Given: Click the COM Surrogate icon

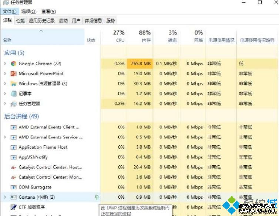Looking at the screenshot, I should [x=14, y=187].
